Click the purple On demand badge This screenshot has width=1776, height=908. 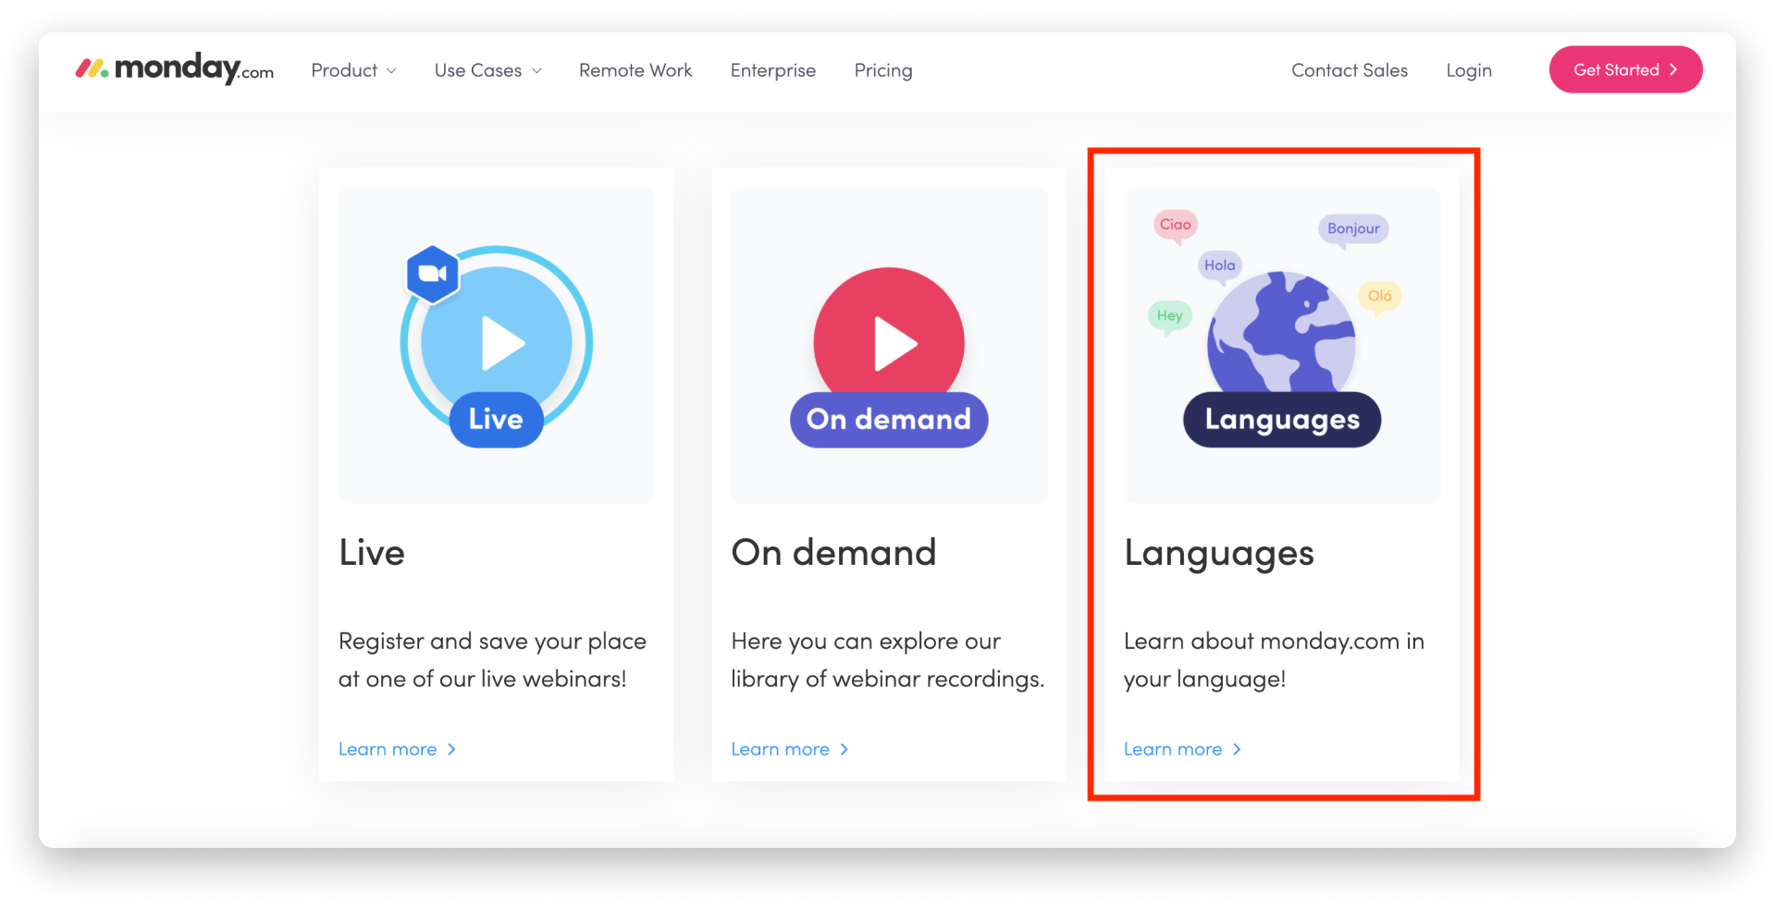coord(889,420)
